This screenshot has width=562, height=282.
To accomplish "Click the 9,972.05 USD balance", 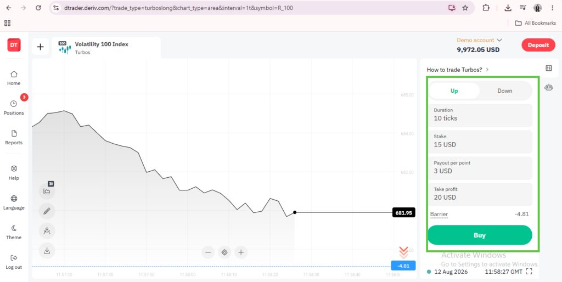I will (478, 50).
